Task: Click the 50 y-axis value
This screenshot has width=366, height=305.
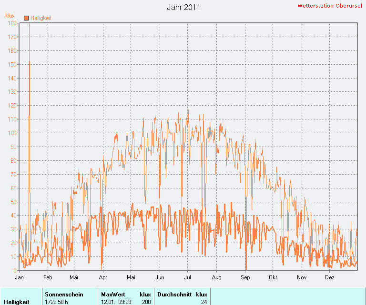Action: tap(13, 202)
